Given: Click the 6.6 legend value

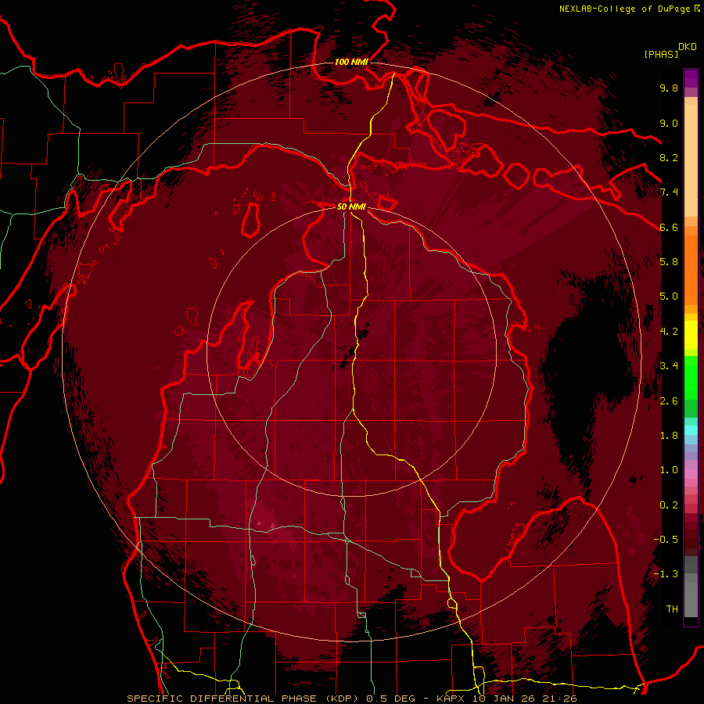Looking at the screenshot, I should click(669, 227).
